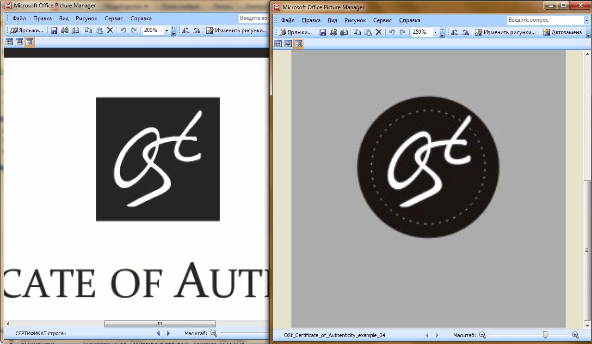
Task: Click zoom-out magnifier in right window status bar
Action: tap(482, 335)
